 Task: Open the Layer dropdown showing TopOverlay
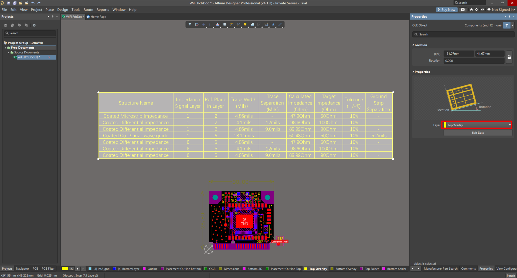point(478,125)
